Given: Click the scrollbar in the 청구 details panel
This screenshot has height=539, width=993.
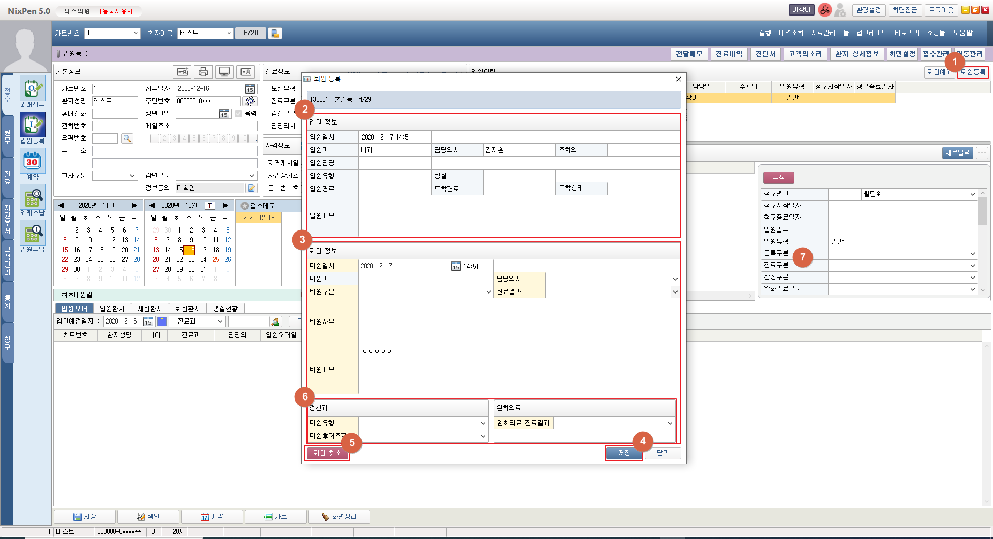Looking at the screenshot, I should tap(983, 212).
